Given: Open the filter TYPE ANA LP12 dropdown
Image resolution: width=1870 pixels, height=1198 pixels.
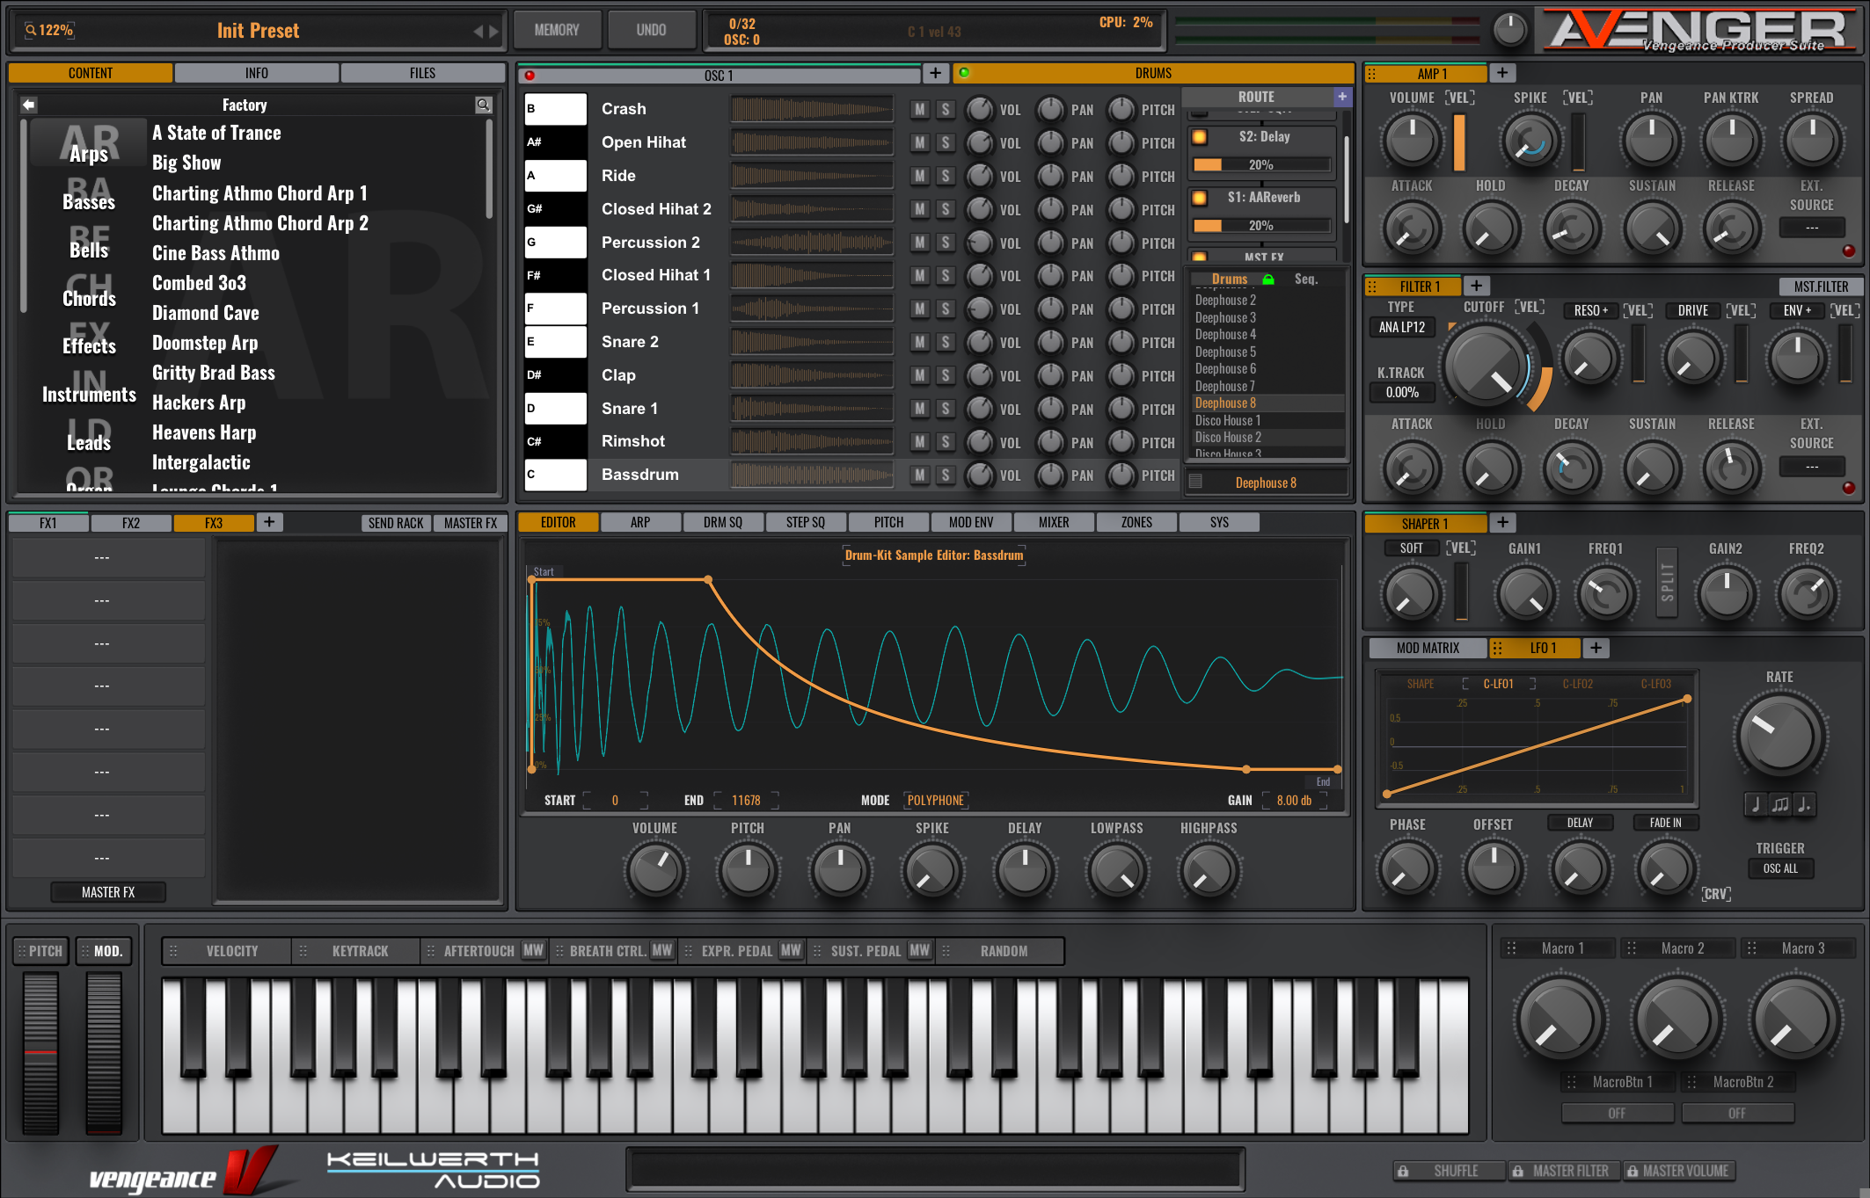Looking at the screenshot, I should (1401, 327).
